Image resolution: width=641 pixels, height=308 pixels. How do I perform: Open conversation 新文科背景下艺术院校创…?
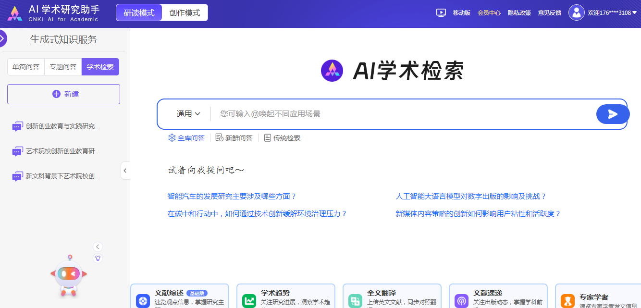(x=63, y=176)
